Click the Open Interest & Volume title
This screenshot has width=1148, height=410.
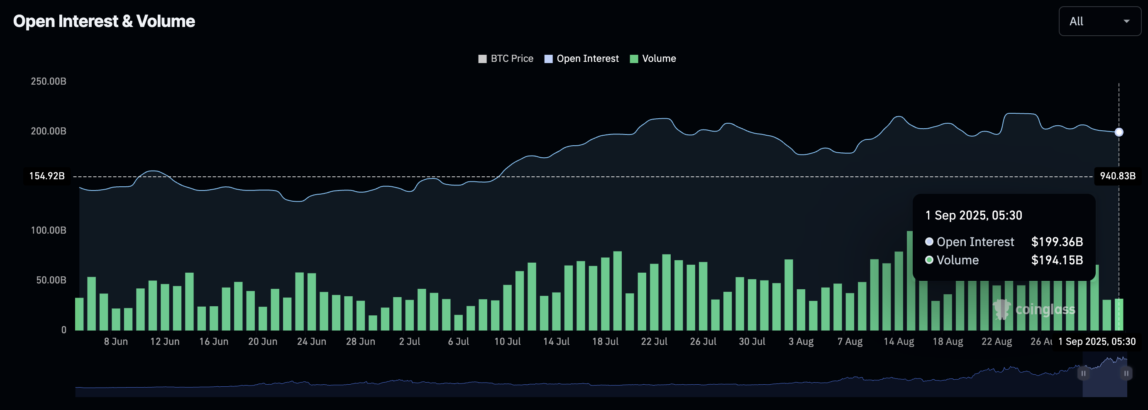point(104,22)
